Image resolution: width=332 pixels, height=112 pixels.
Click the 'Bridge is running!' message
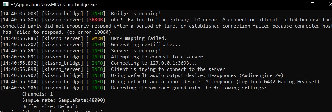pyautogui.click(x=136, y=14)
